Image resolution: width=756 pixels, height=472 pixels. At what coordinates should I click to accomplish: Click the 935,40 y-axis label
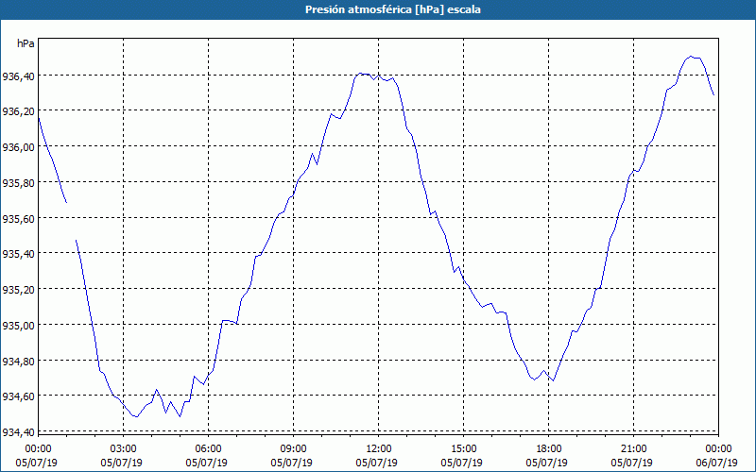(18, 253)
